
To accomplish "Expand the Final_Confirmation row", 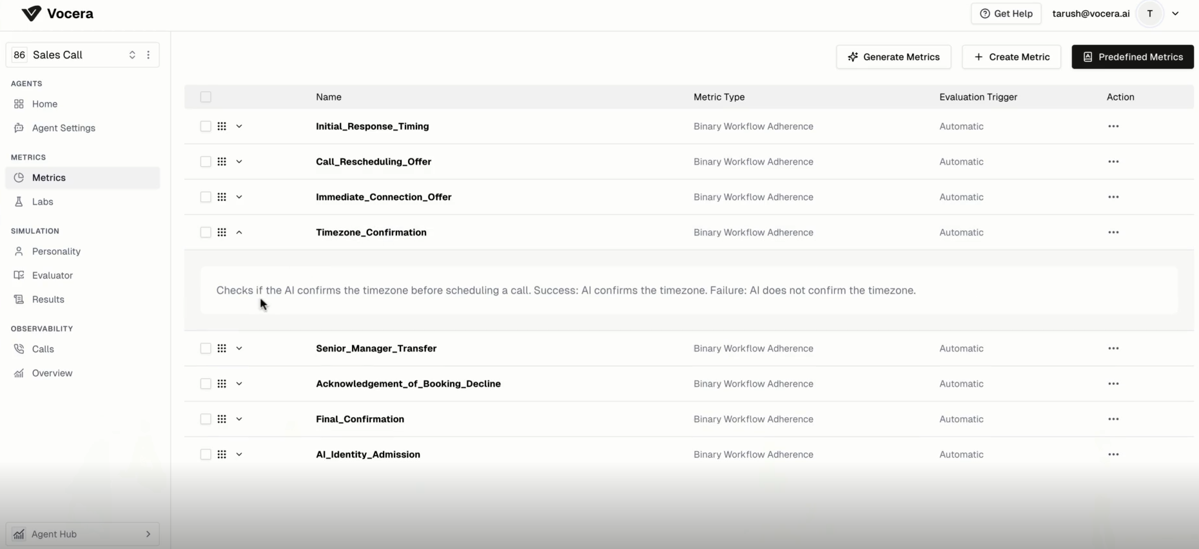I will 239,419.
